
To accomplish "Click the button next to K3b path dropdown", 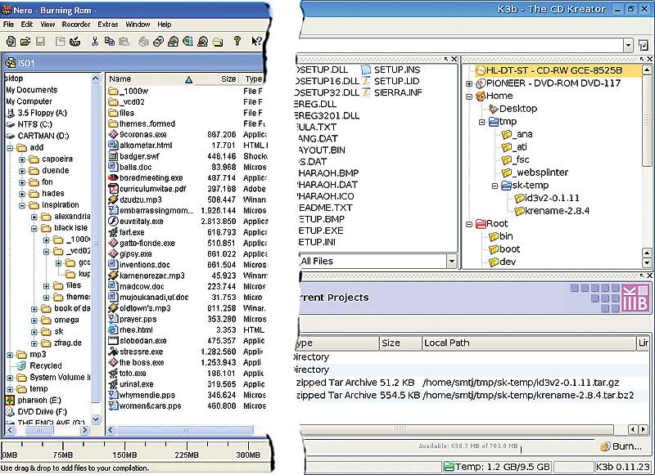I will [x=644, y=45].
